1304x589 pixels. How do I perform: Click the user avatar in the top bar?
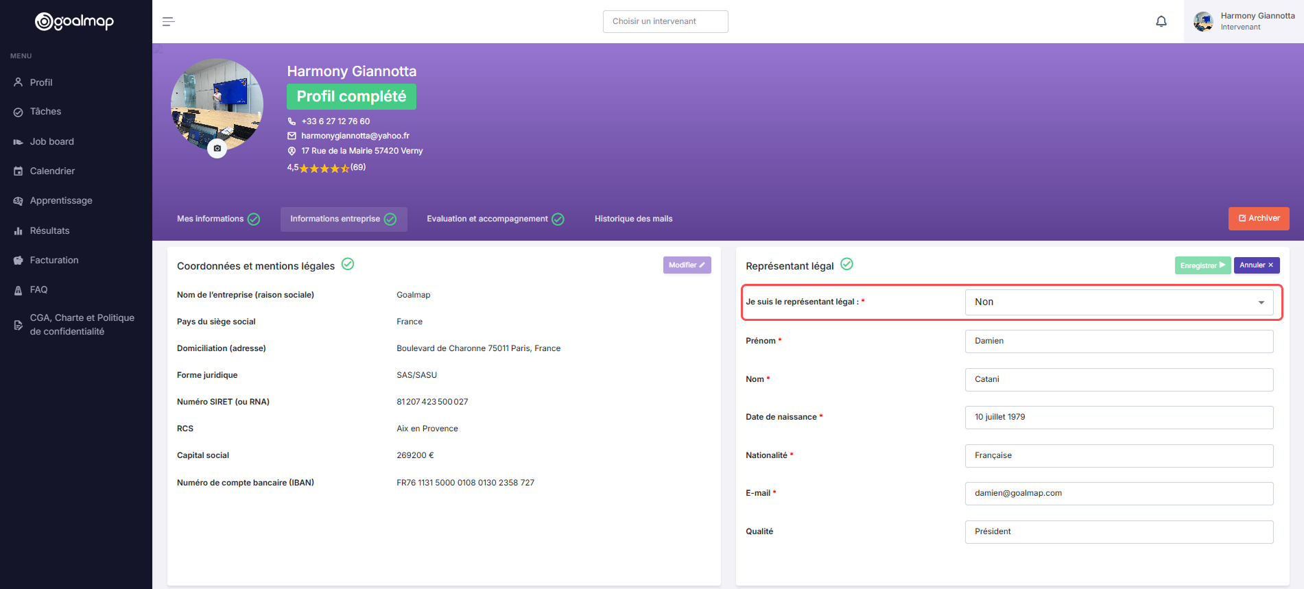click(x=1203, y=22)
